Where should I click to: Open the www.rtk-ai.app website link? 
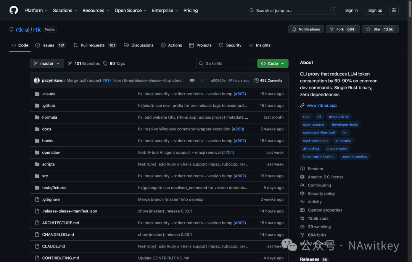[322, 105]
